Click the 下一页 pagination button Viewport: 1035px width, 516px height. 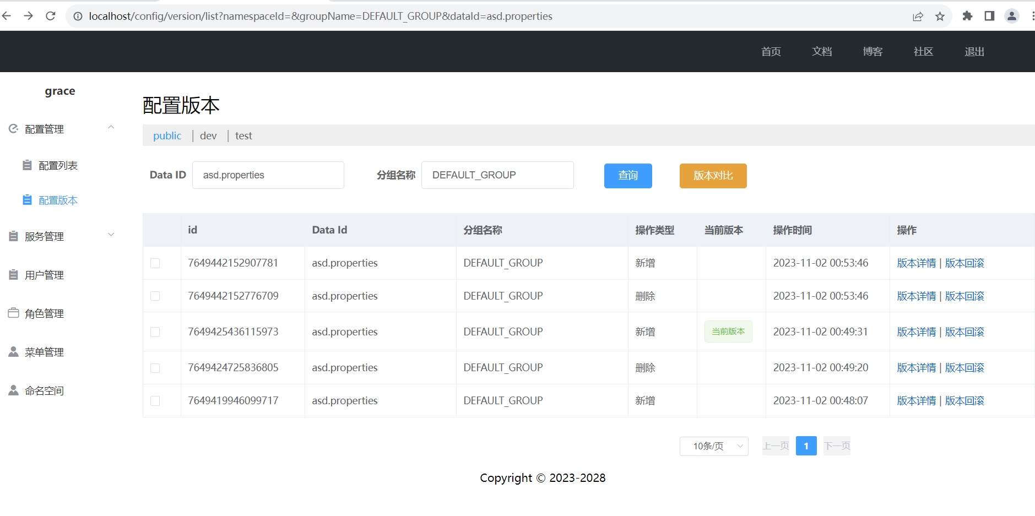pyautogui.click(x=837, y=446)
